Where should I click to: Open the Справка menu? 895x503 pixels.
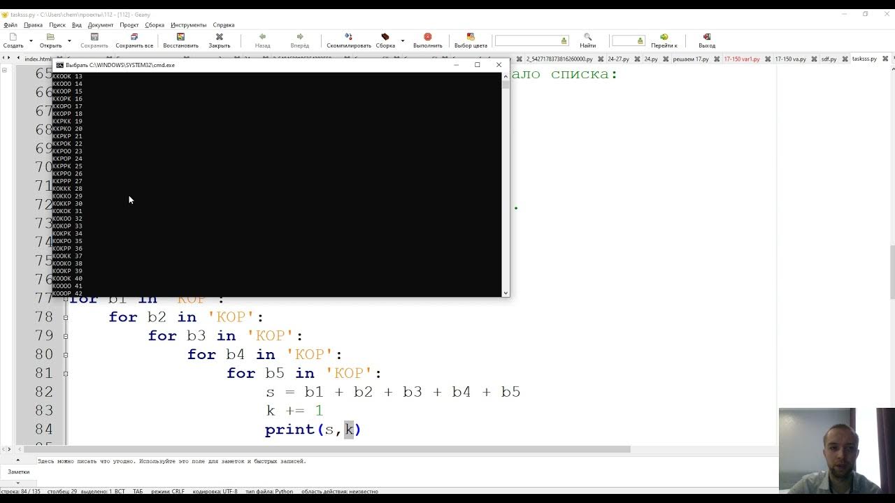[224, 25]
